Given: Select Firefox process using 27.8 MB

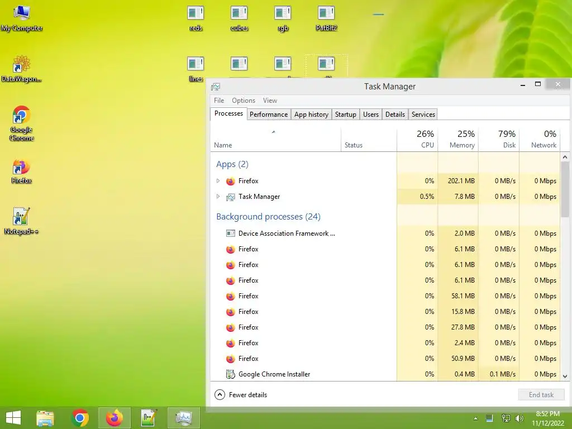Looking at the screenshot, I should coord(385,327).
